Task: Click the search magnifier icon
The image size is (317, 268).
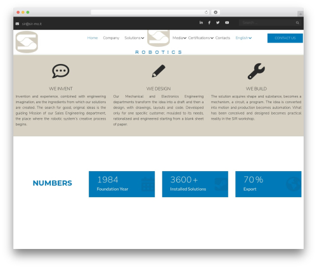Action: click(297, 23)
